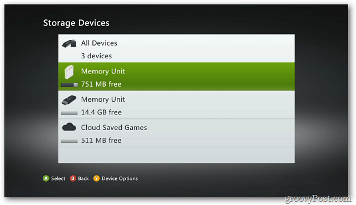Open Device Options
Screen dimensions: 356x205
tap(120, 178)
